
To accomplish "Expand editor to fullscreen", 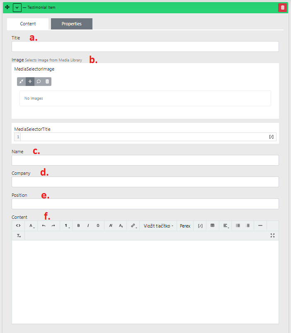I will (272, 235).
